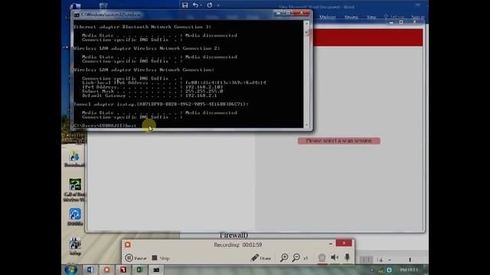Click the Recycle Bin icon on the desktop
490x275 pixels.
[x=103, y=5]
